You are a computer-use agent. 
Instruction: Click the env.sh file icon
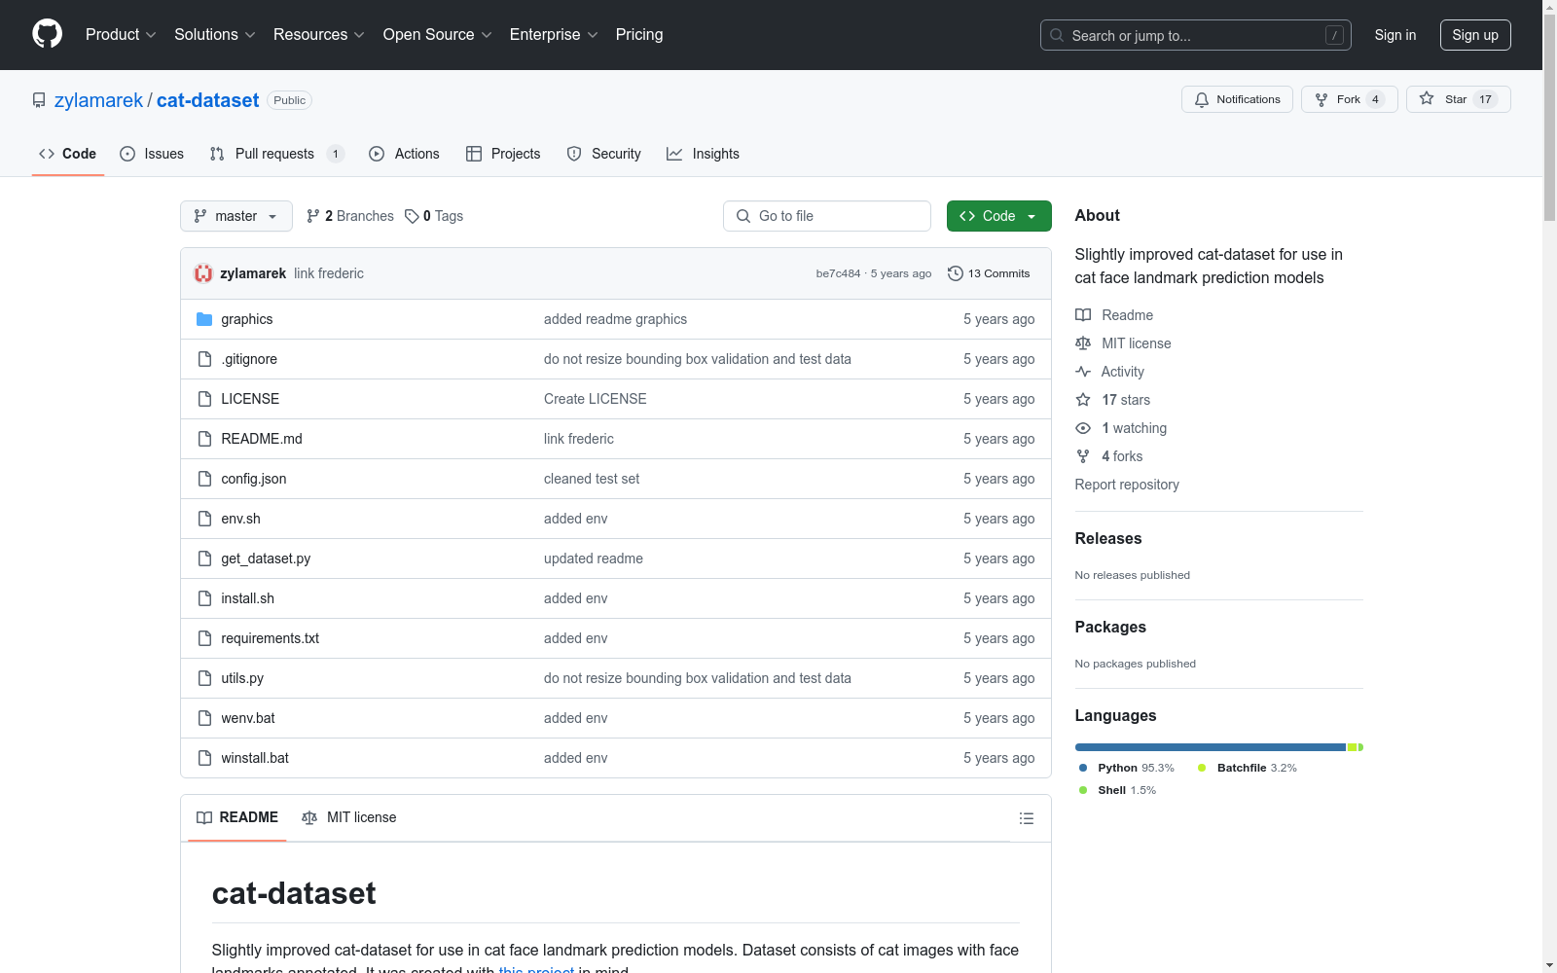[204, 519]
